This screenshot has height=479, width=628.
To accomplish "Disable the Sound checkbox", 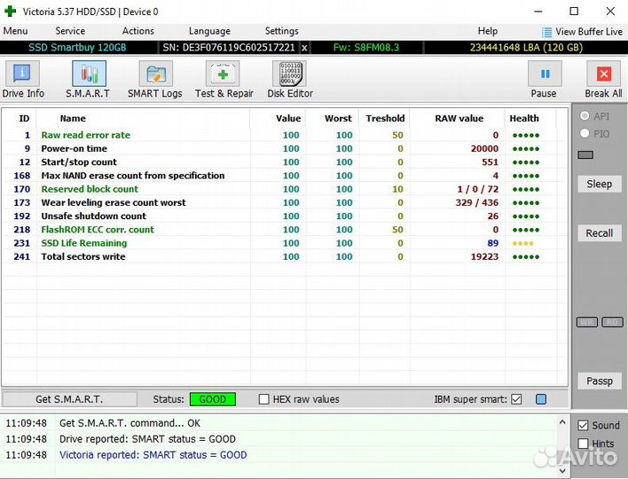I will (583, 426).
